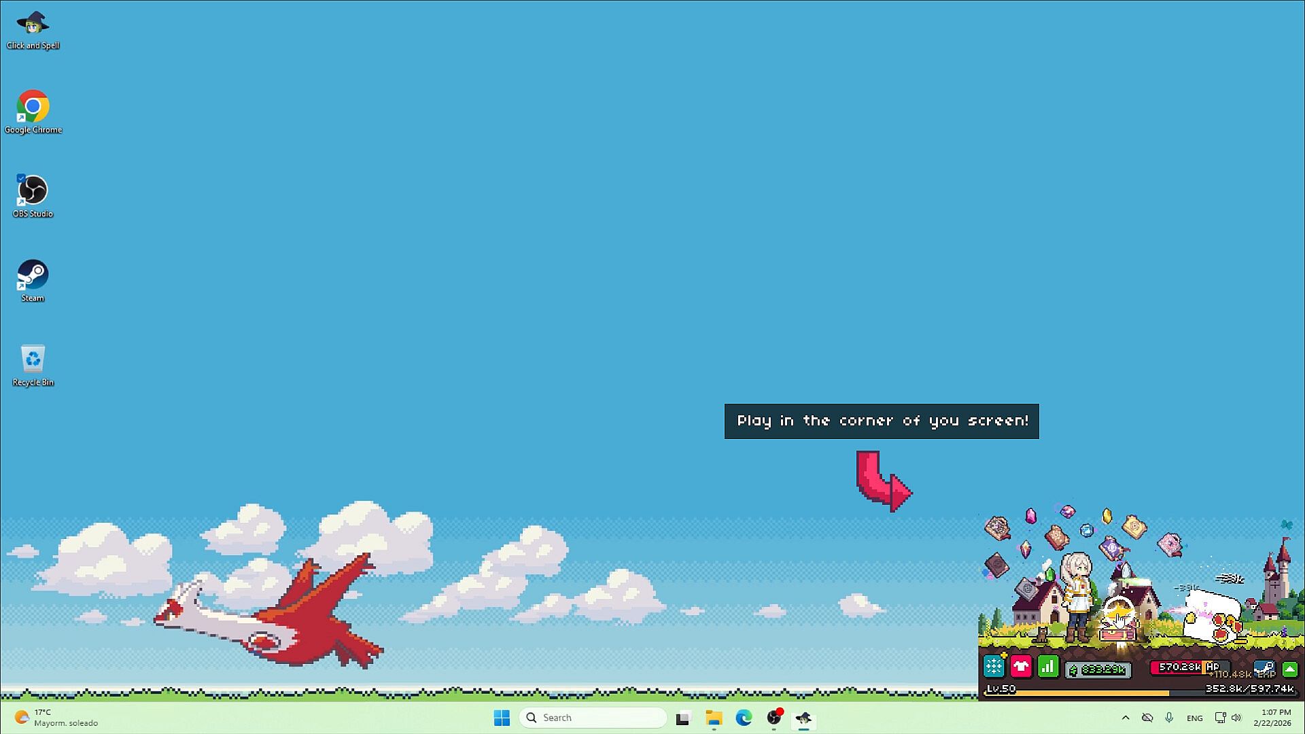Open OBS from the taskbar
Viewport: 1305px width, 734px height.
pyautogui.click(x=774, y=718)
